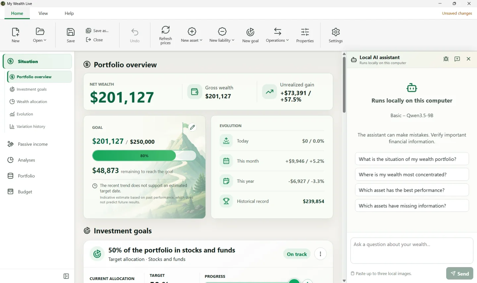
Task: Go to Investment goals sidebar item
Action: (31, 89)
